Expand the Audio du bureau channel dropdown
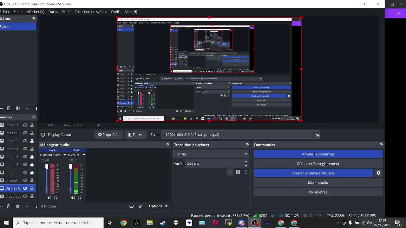Image resolution: width=406 pixels, height=228 pixels. (x=65, y=155)
